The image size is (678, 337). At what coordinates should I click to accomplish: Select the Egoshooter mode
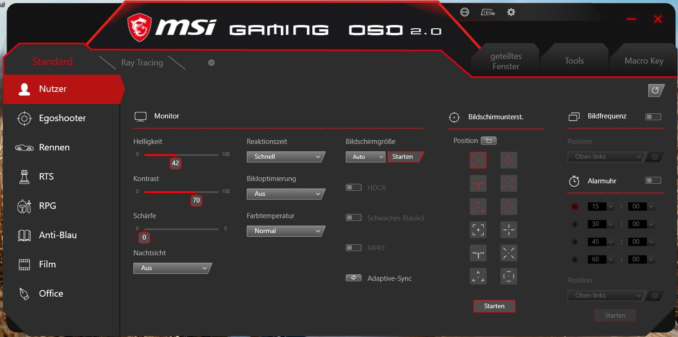[x=61, y=118]
